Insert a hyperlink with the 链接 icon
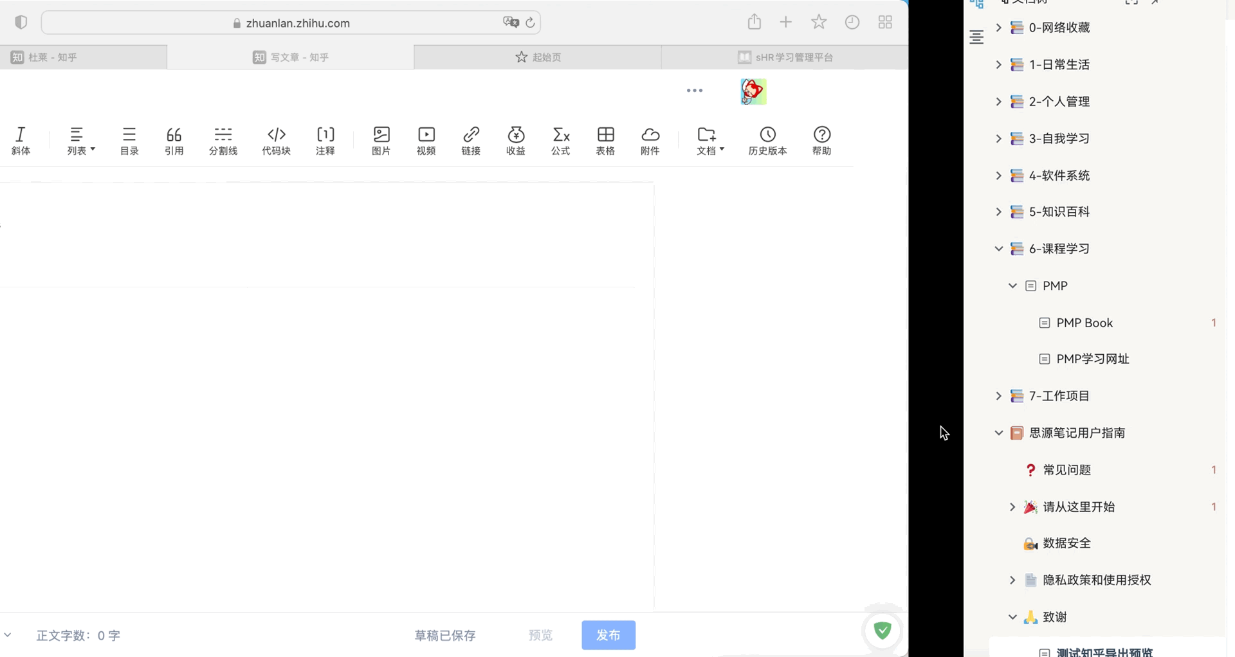This screenshot has width=1235, height=657. point(471,140)
